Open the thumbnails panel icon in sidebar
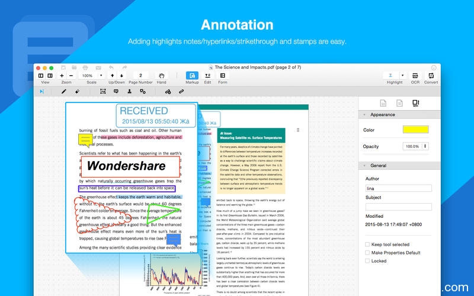 383,103
